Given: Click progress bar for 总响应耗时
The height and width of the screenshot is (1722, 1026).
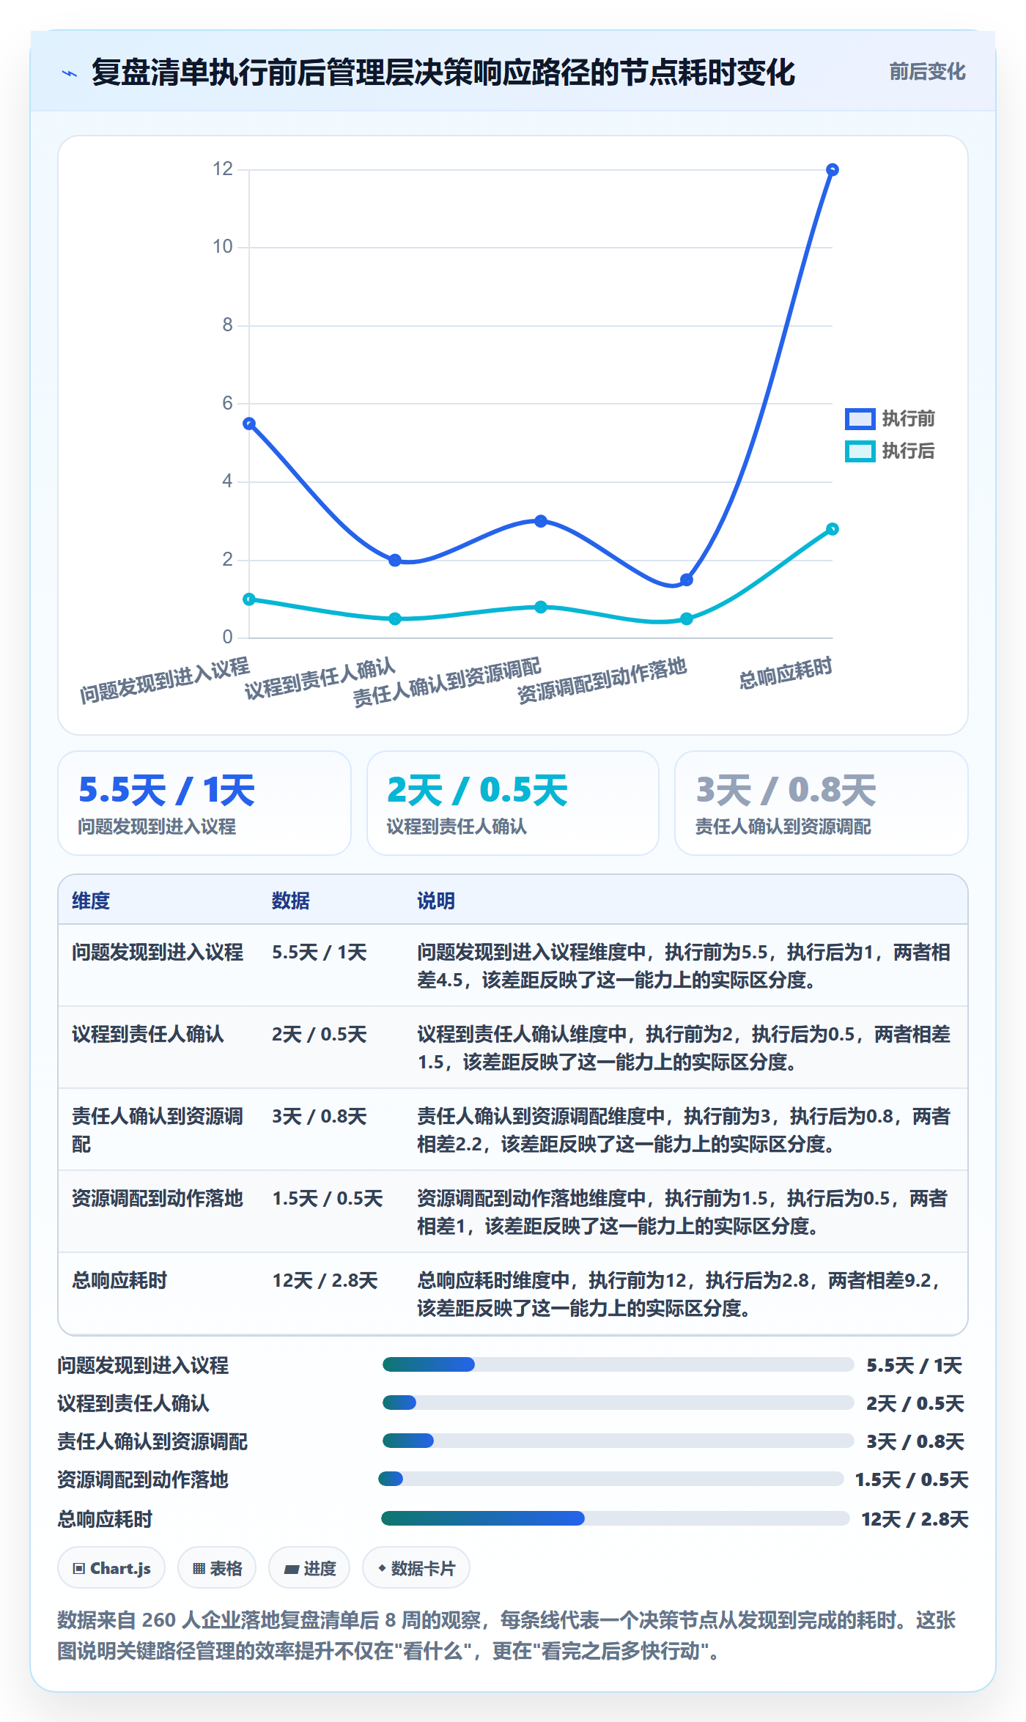Looking at the screenshot, I should [616, 1518].
